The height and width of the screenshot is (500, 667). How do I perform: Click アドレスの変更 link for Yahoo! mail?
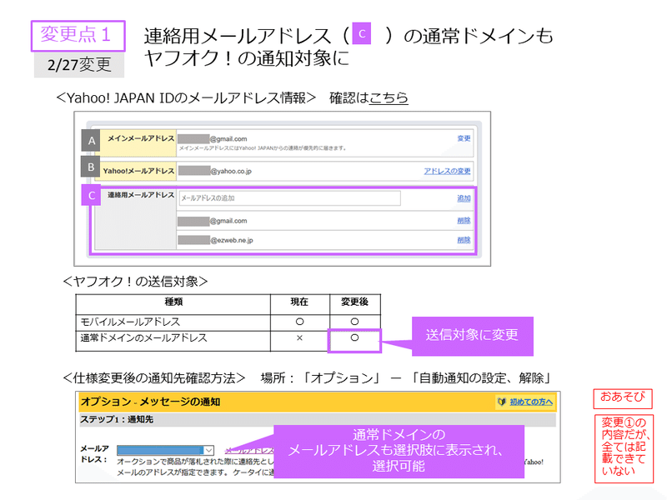click(x=447, y=171)
